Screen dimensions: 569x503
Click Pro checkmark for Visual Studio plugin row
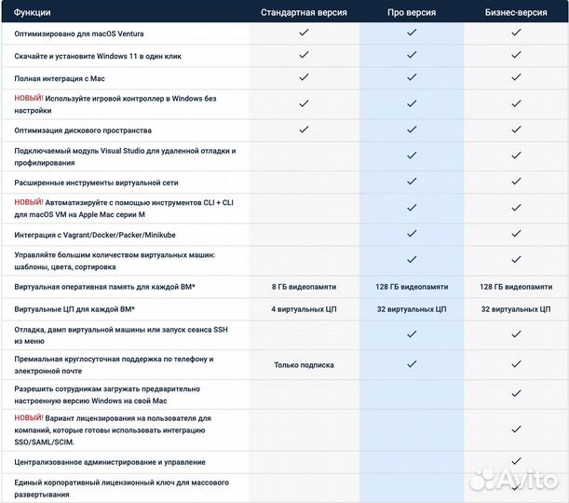411,155
